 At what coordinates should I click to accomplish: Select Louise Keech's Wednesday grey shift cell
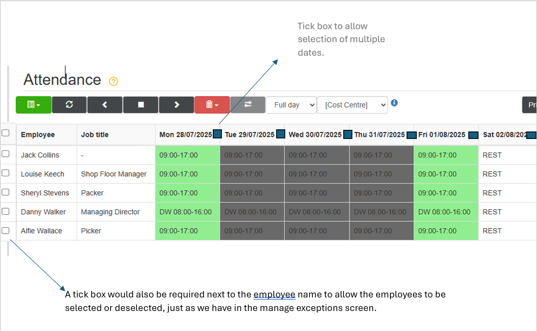(x=317, y=174)
